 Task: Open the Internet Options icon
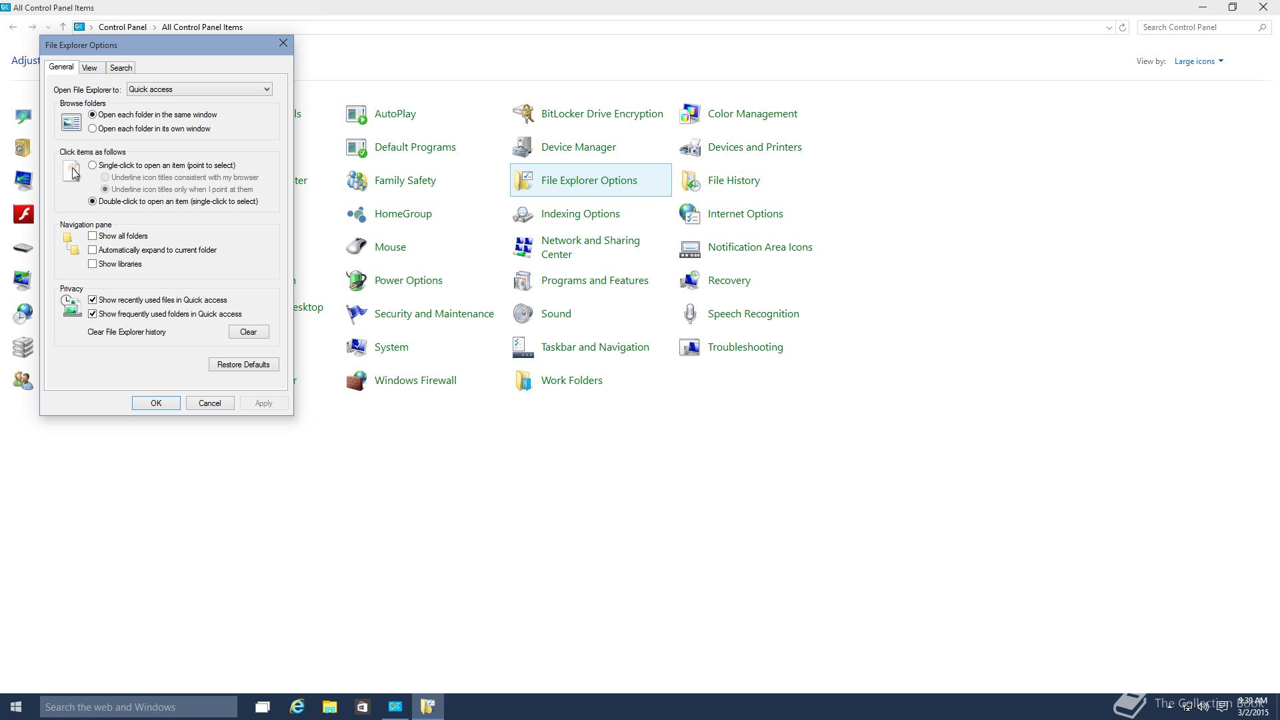click(x=690, y=214)
